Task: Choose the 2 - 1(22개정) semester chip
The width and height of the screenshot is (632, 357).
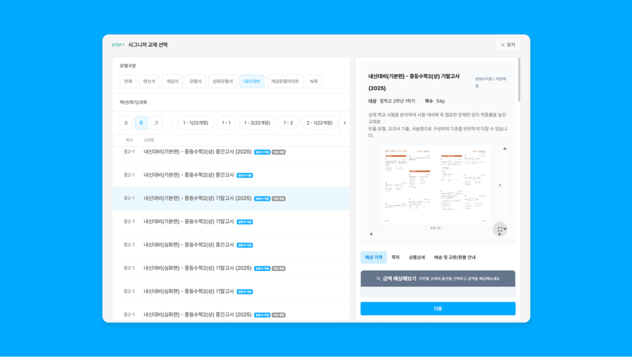Action: [319, 123]
